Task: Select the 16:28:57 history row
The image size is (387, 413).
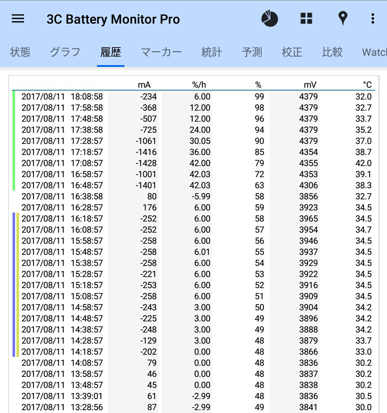Action: click(193, 207)
